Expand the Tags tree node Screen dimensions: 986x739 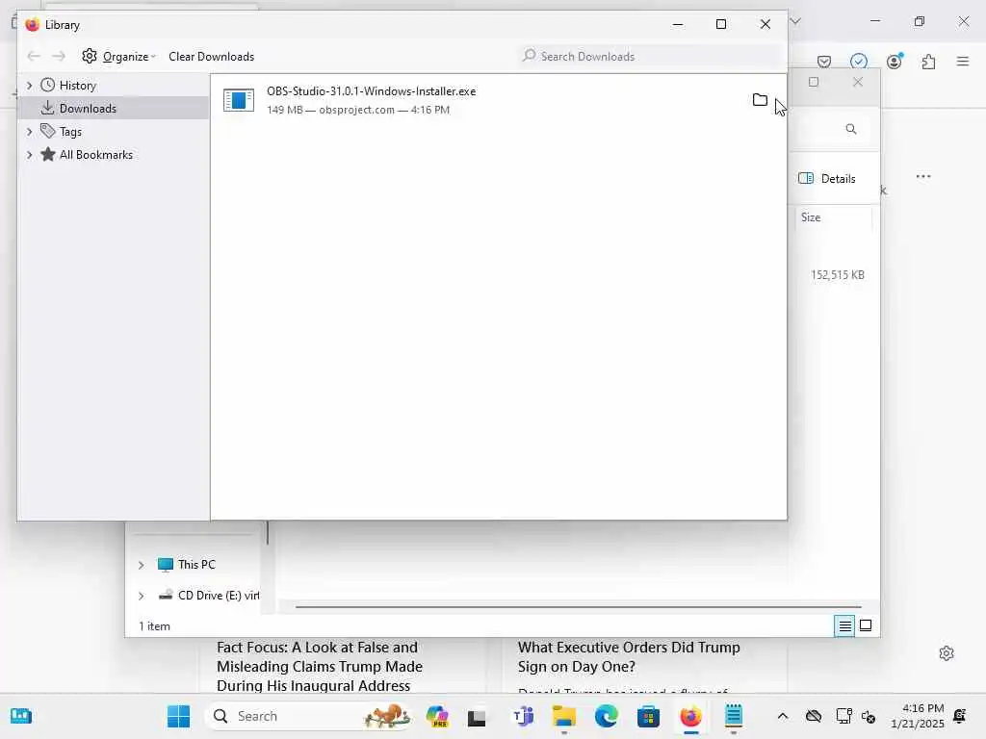pos(30,132)
